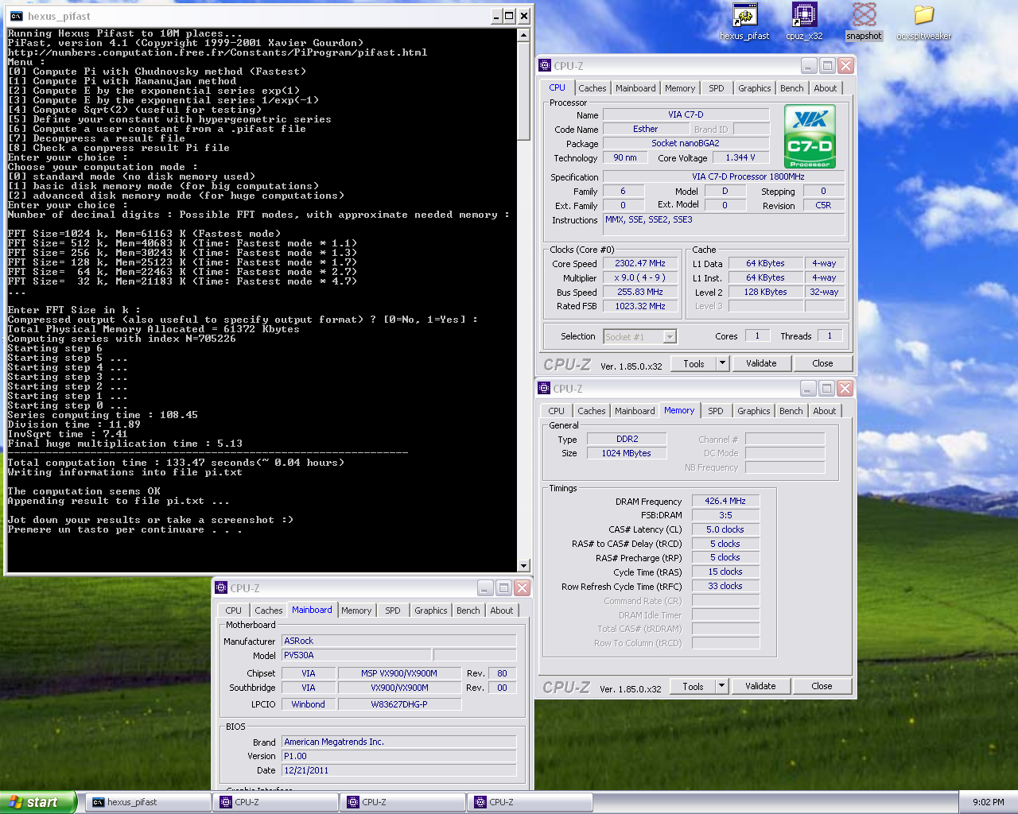
Task: Open Bench tab in Memory CPU-Z window
Action: [791, 411]
